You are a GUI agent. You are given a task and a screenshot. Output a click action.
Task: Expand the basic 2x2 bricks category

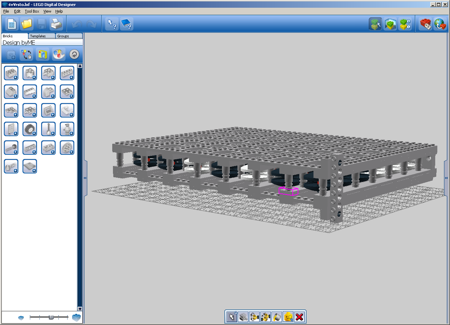click(11, 73)
